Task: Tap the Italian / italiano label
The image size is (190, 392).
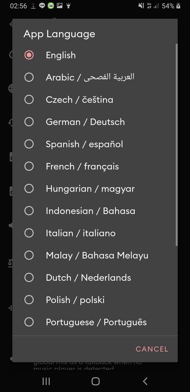Action: coord(81,233)
